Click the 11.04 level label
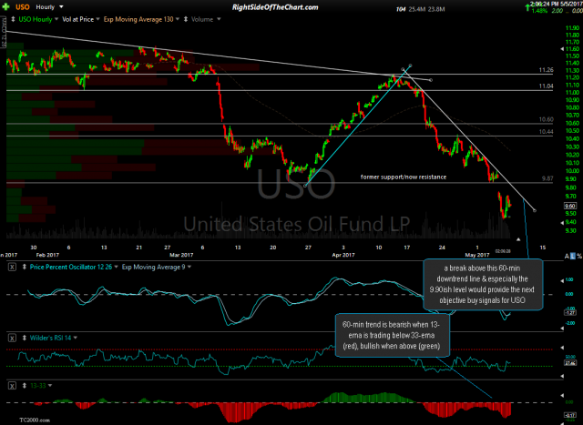 click(546, 86)
